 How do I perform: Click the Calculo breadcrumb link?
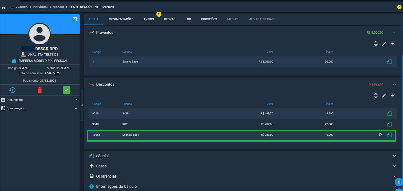click(x=22, y=7)
